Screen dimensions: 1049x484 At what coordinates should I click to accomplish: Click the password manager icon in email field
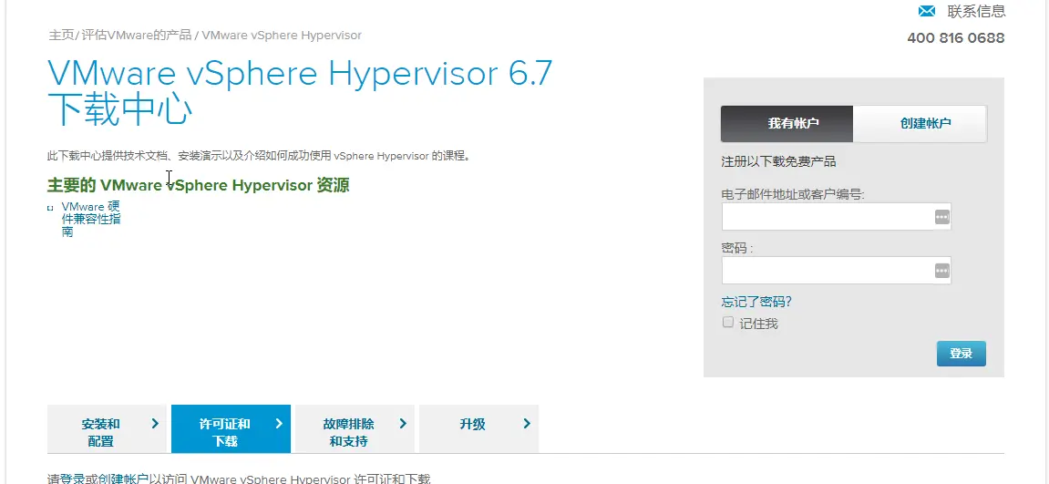point(942,217)
